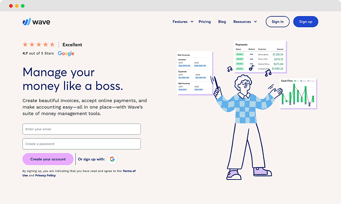The image size is (341, 204).
Task: Click the 'Or sign up with:' text
Action: (x=91, y=159)
